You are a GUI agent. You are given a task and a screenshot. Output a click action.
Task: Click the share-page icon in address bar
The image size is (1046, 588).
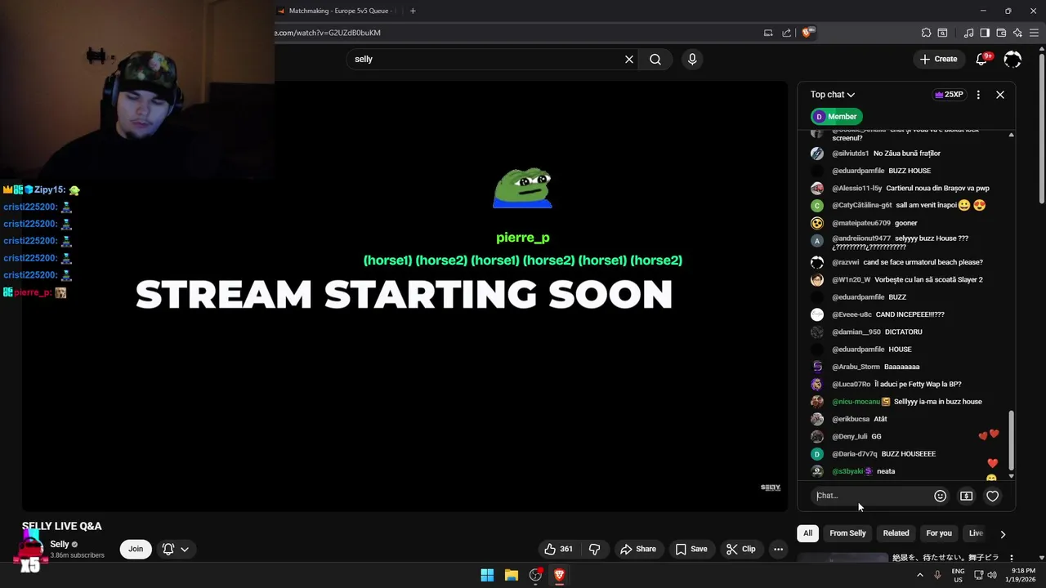786,33
